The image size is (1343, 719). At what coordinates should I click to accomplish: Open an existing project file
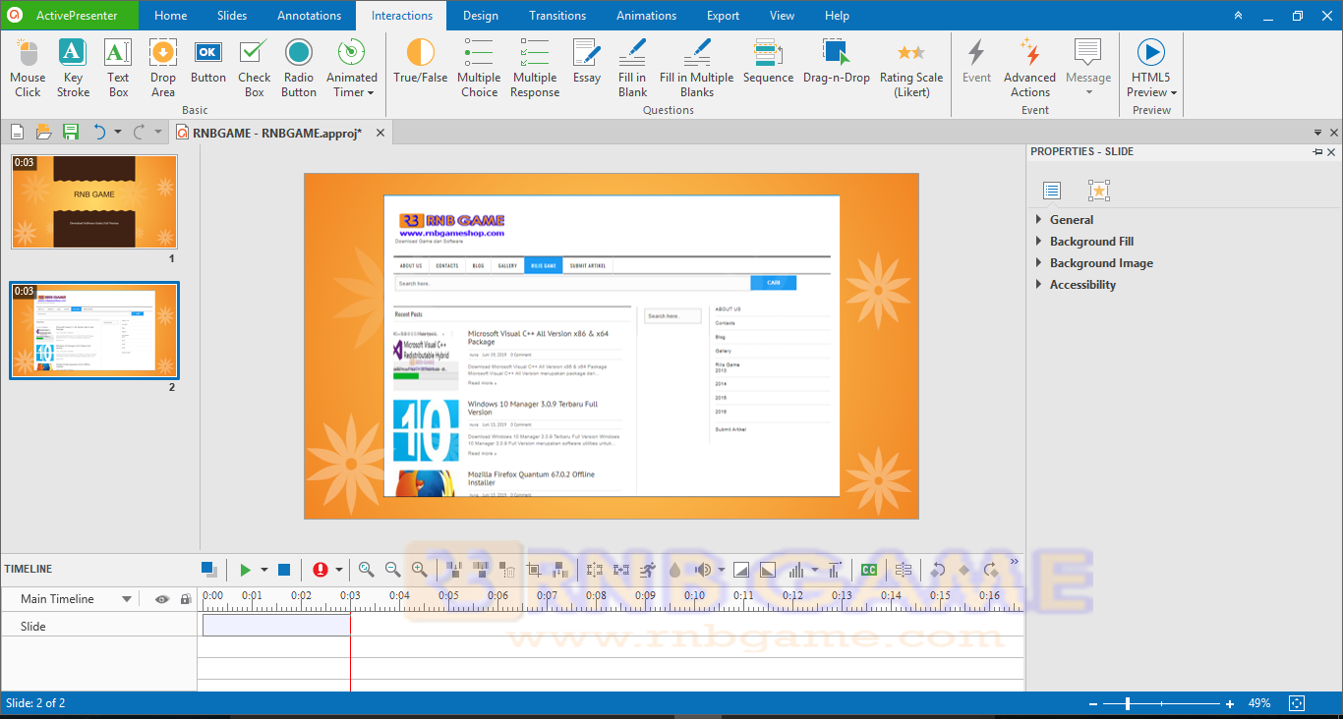[x=44, y=132]
